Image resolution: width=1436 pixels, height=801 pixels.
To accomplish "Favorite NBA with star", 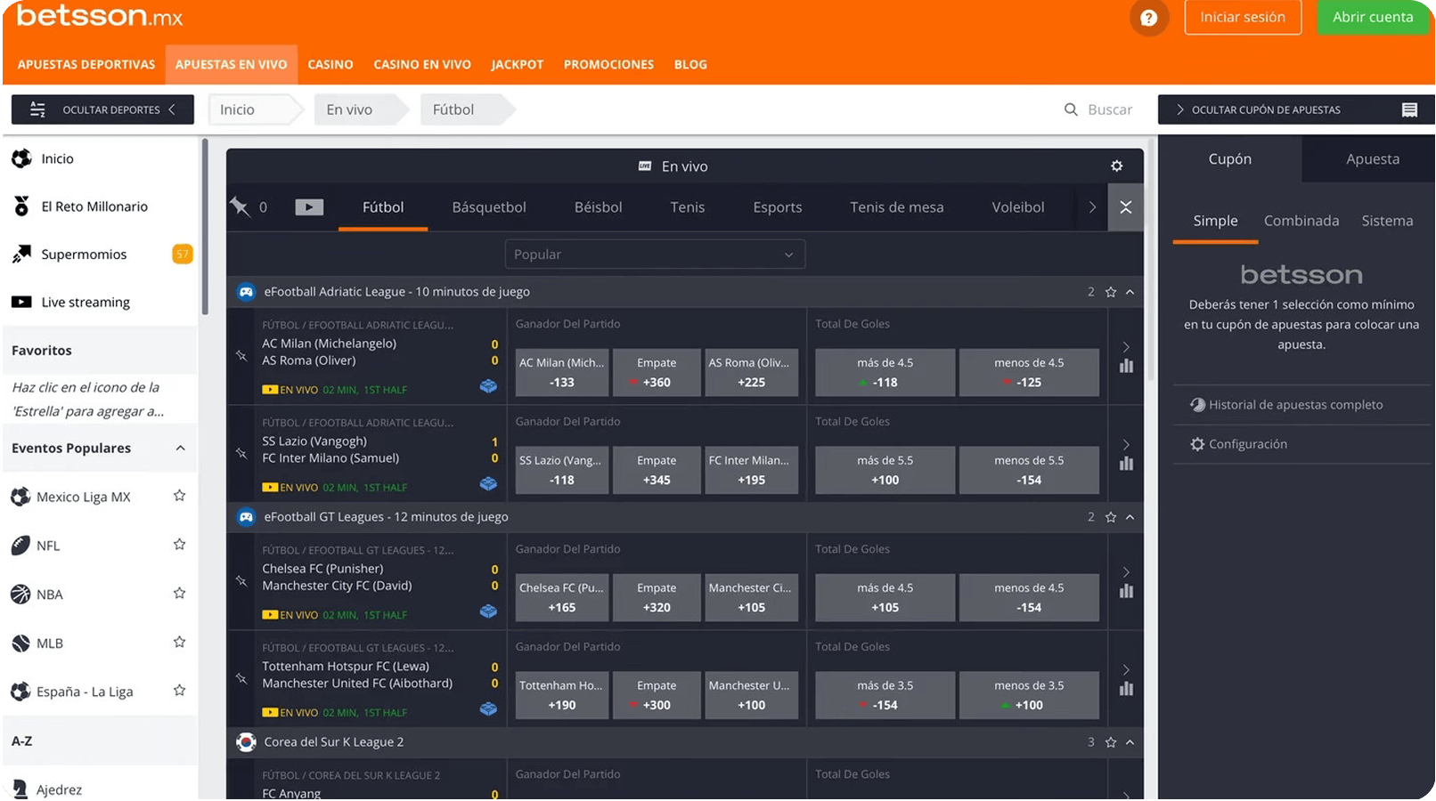I will click(179, 594).
